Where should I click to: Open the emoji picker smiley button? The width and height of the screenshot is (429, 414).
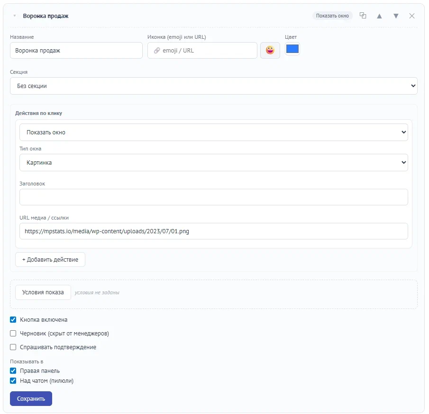(x=270, y=50)
